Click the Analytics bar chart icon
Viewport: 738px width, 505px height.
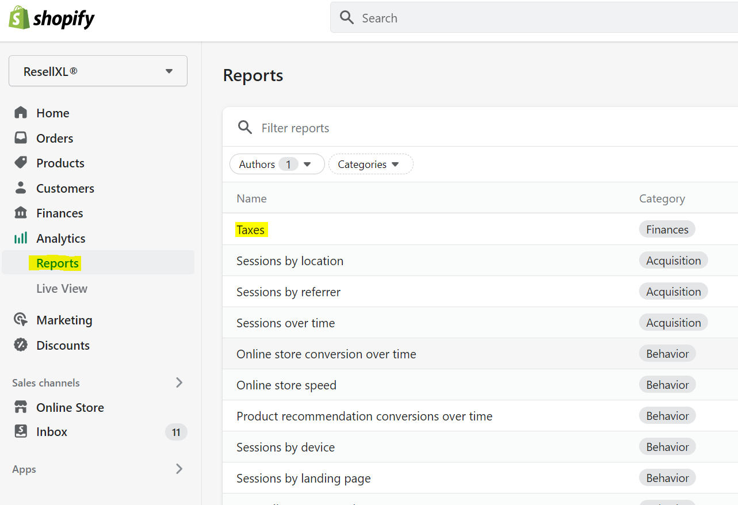pos(21,238)
